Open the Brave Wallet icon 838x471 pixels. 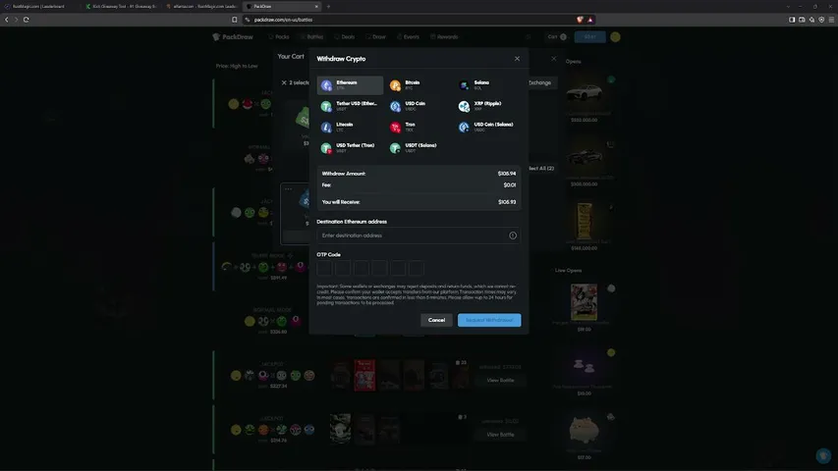point(802,20)
